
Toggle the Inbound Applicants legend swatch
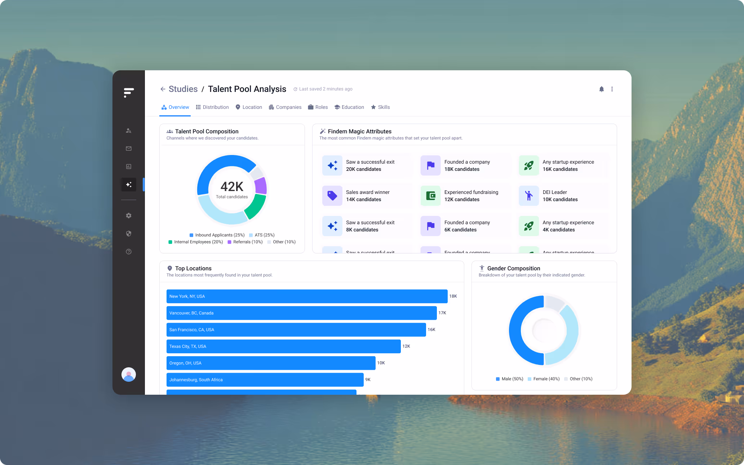click(x=191, y=235)
